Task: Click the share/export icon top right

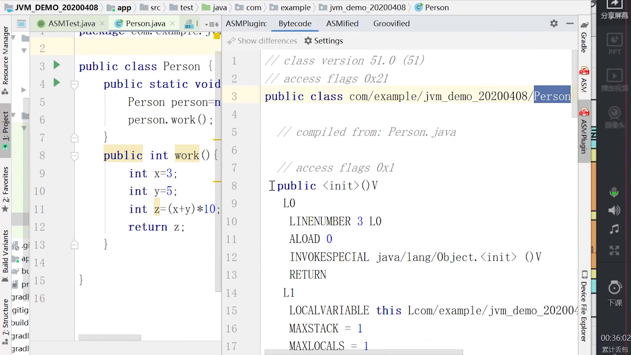Action: [x=615, y=7]
